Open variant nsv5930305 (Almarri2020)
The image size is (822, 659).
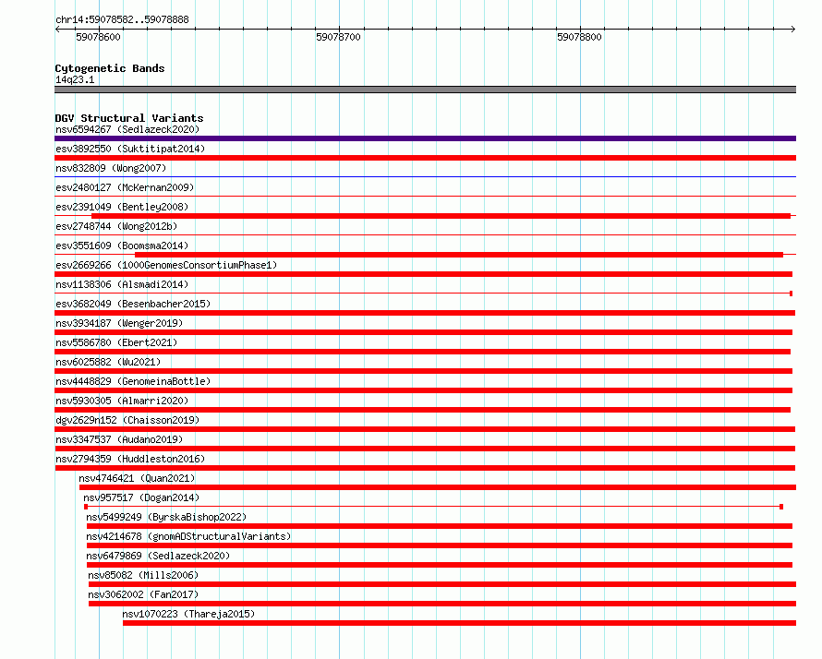pyautogui.click(x=122, y=401)
